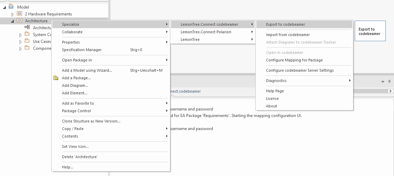
Task: Select the Specialize menu item
Action: (x=111, y=24)
